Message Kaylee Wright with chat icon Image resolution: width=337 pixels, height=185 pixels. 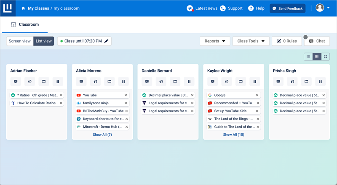213,82
